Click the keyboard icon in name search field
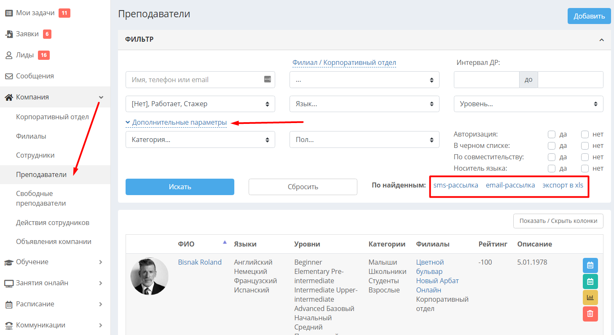The width and height of the screenshot is (614, 335). [x=268, y=79]
